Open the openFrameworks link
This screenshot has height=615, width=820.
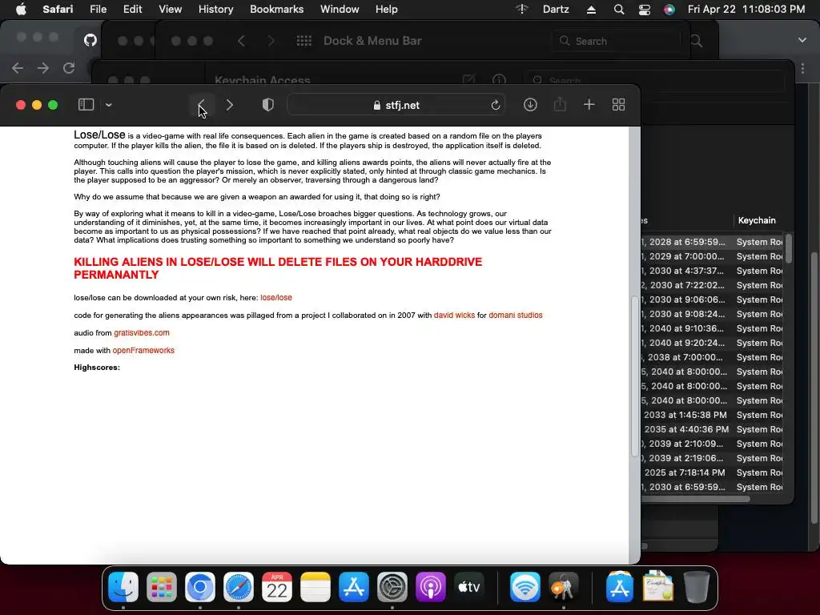pyautogui.click(x=143, y=351)
